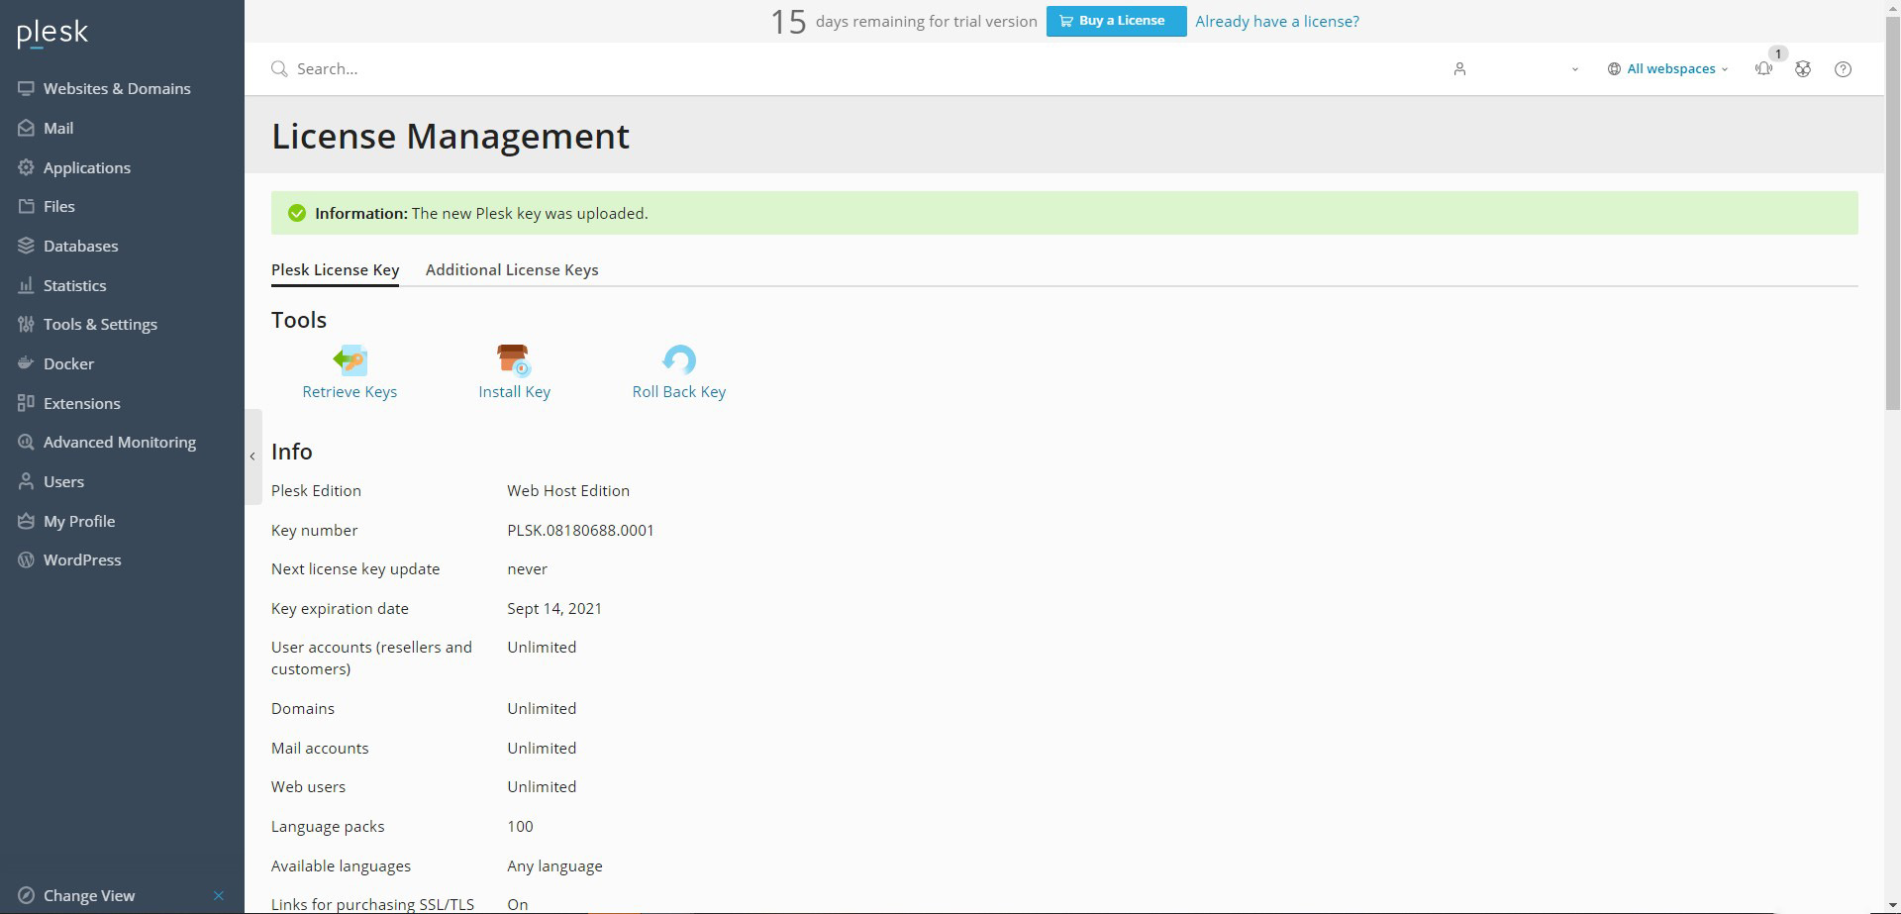Viewport: 1901px width, 914px height.
Task: Open Docker from the sidebar
Action: pos(68,363)
